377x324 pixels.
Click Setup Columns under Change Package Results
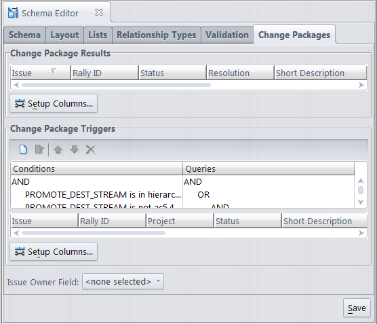(54, 103)
